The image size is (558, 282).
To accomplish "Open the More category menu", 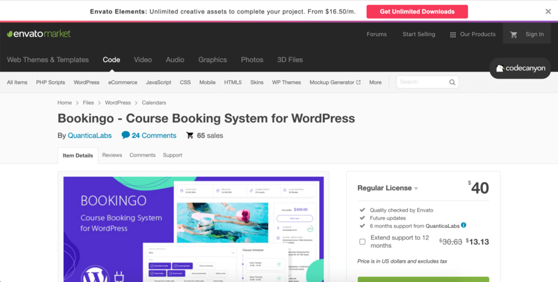I will click(x=375, y=82).
